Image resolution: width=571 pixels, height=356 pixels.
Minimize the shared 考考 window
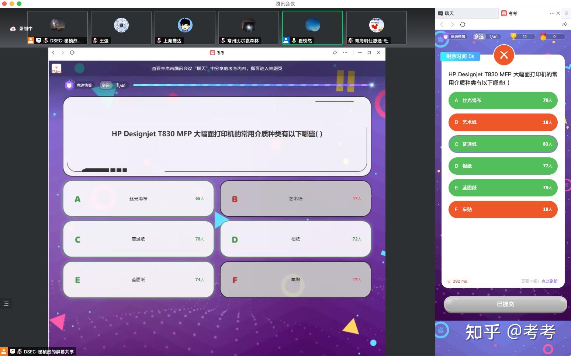pos(360,53)
